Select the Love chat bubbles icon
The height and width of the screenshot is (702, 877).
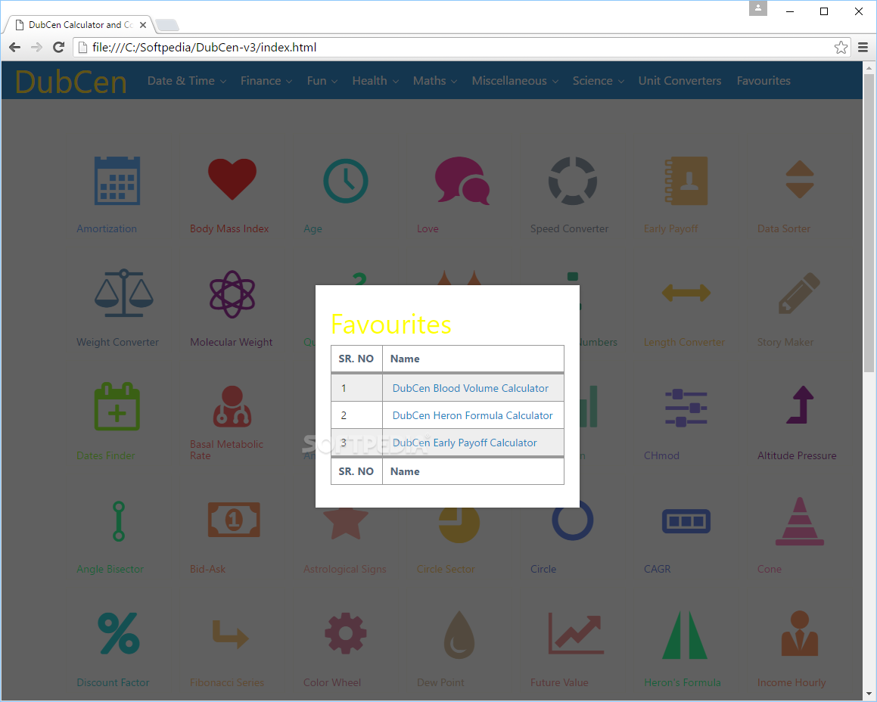[x=462, y=180]
